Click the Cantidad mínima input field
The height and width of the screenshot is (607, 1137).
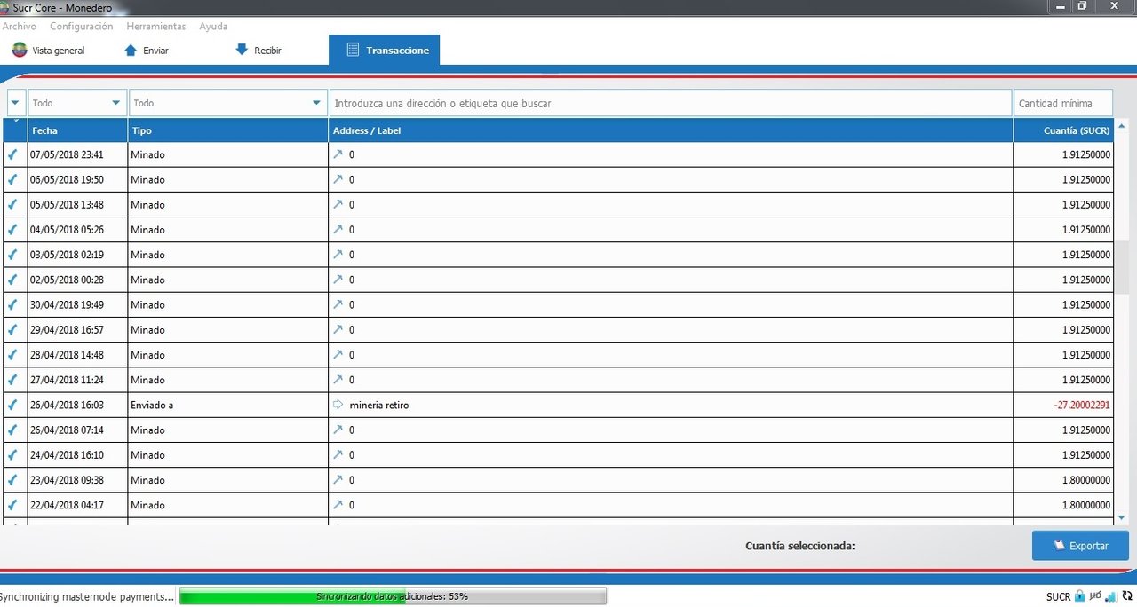coord(1063,103)
